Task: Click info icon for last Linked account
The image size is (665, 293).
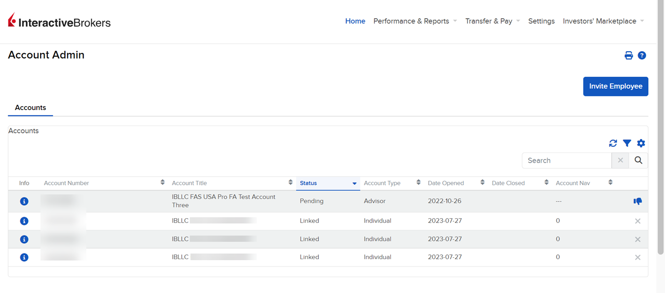Action: pos(24,257)
